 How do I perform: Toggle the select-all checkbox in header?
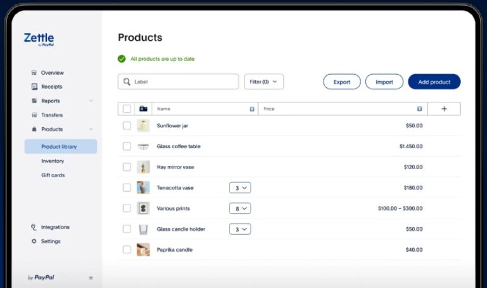point(127,109)
